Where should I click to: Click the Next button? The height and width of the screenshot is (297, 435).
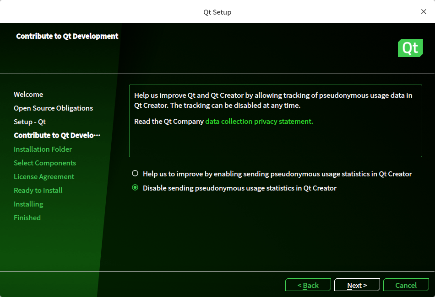(x=357, y=285)
